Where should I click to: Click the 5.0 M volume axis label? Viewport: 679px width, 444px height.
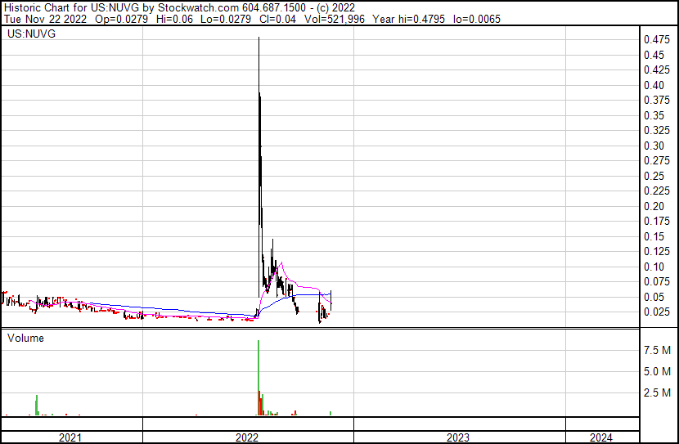click(x=657, y=371)
